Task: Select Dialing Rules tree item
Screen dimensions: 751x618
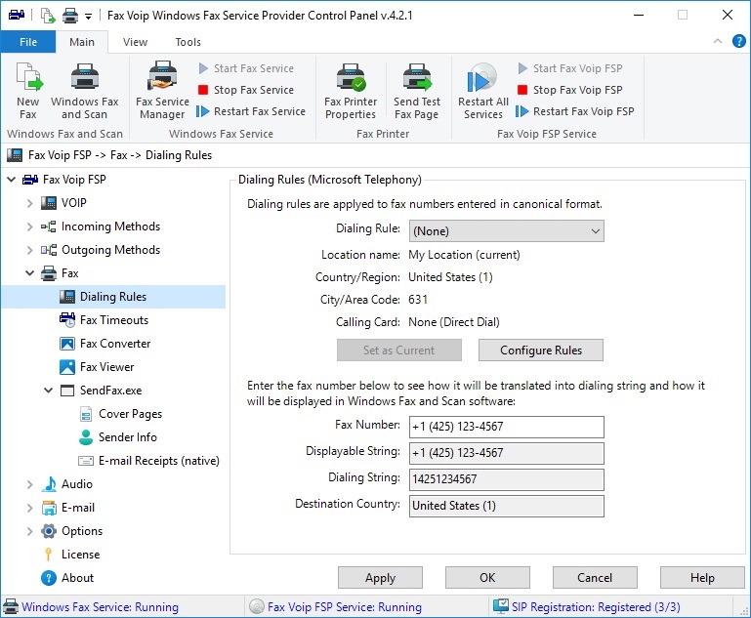Action: 113,297
